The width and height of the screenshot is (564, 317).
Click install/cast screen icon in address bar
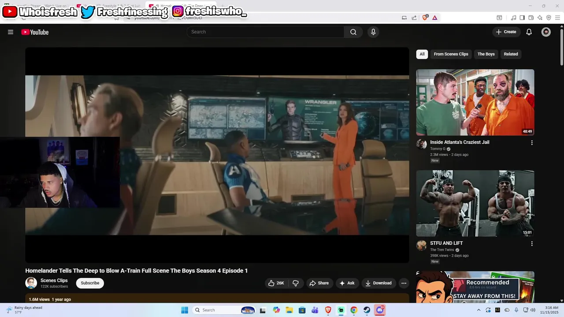(x=404, y=18)
